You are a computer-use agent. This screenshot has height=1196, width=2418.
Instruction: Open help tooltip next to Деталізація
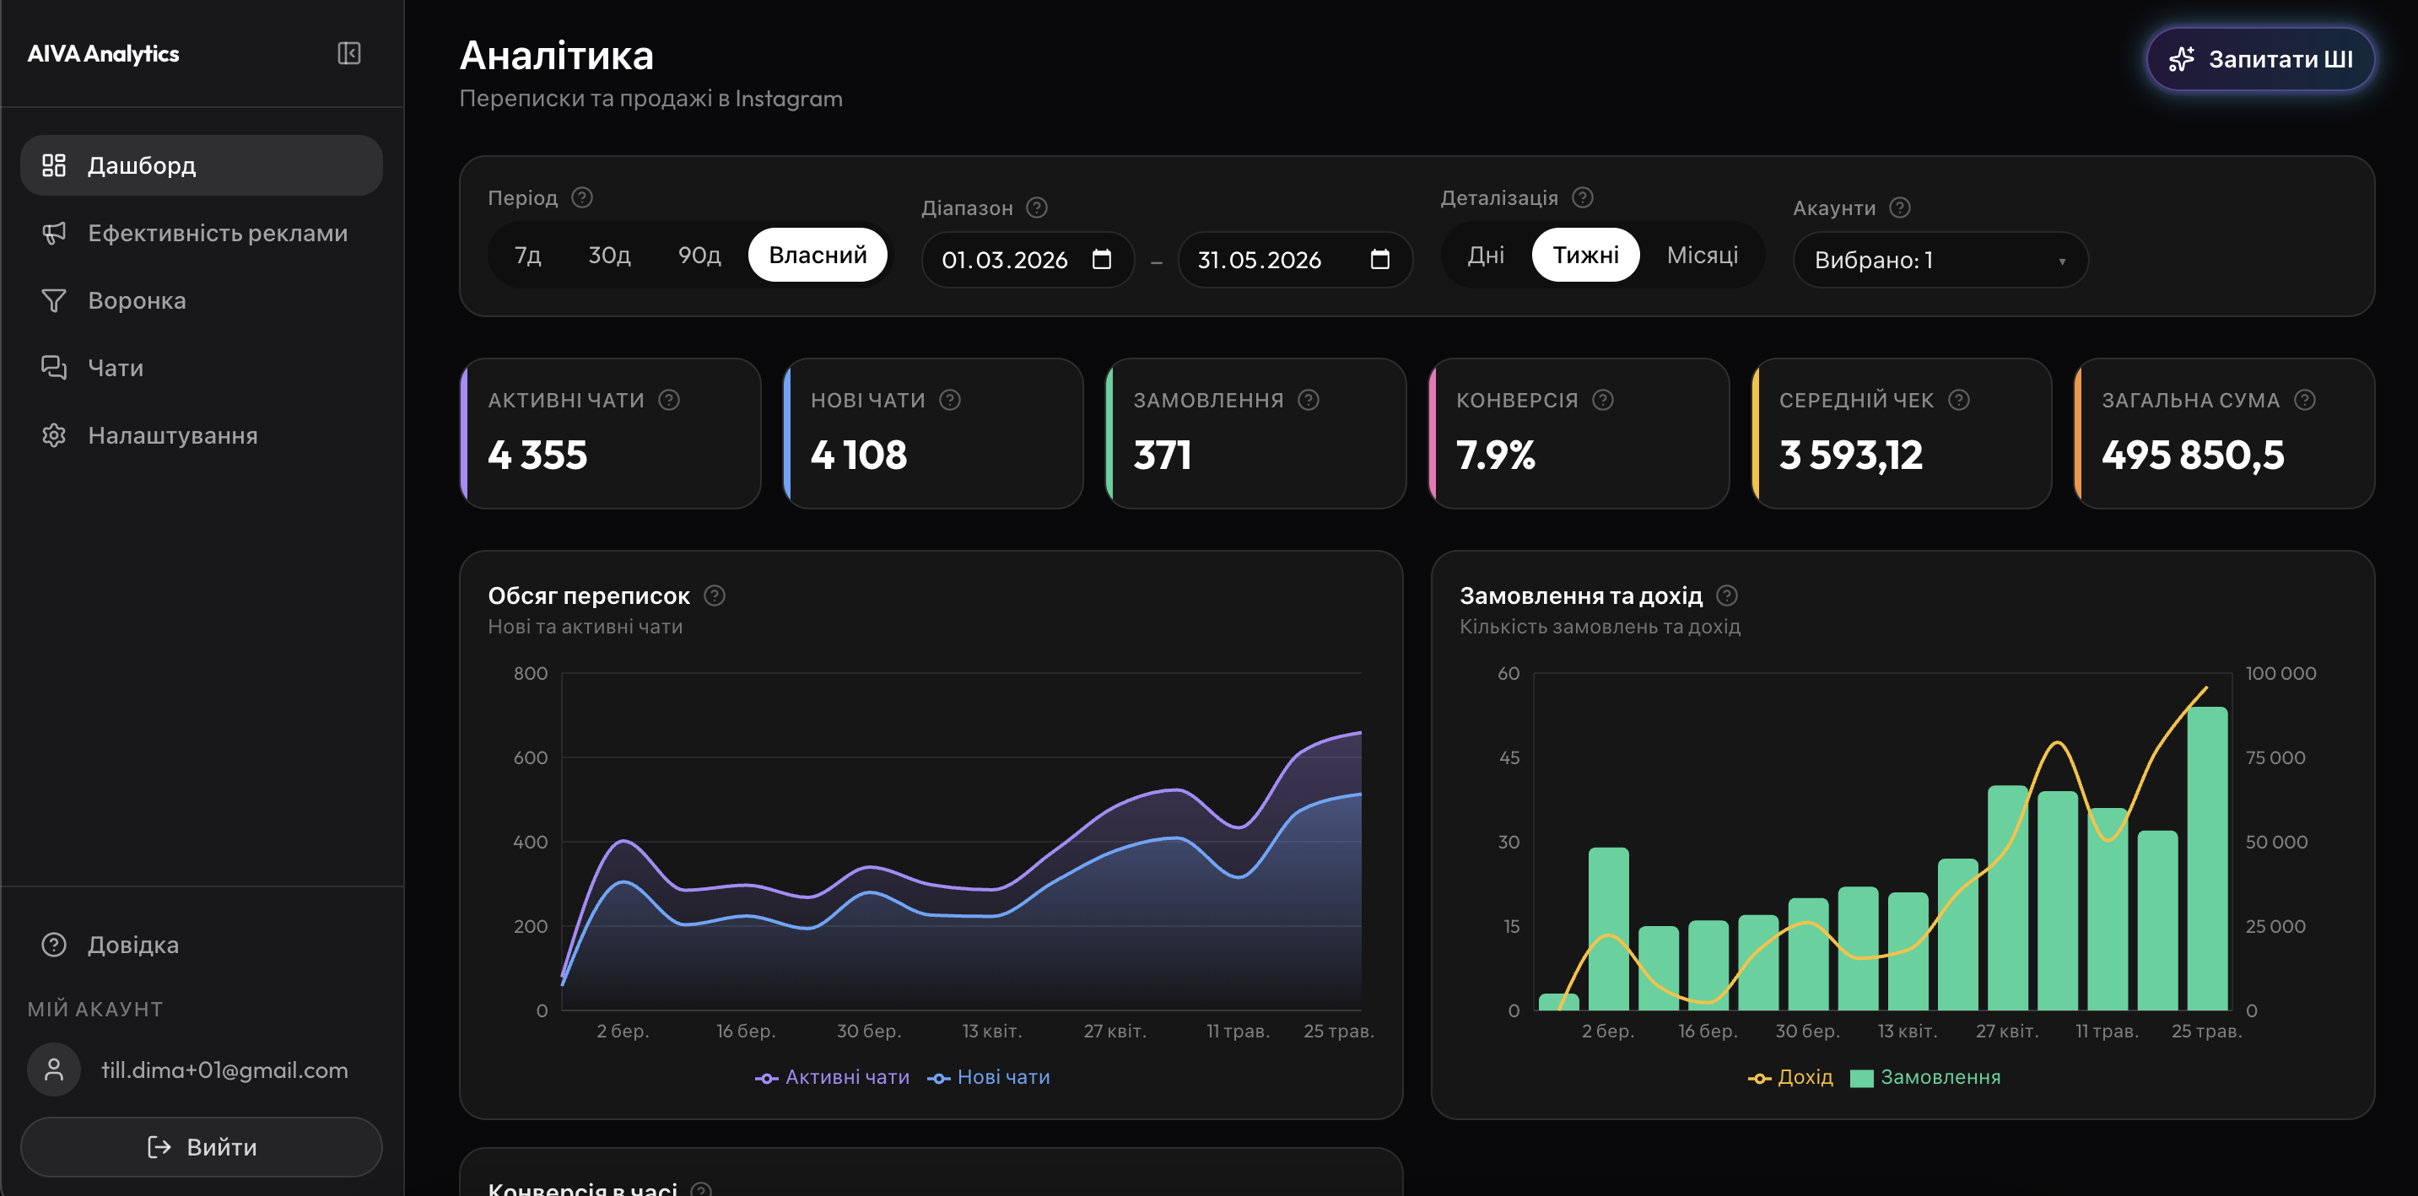tap(1583, 198)
